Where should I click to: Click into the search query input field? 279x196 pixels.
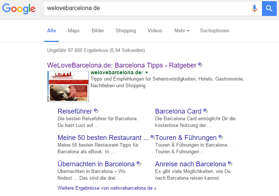coord(148,9)
